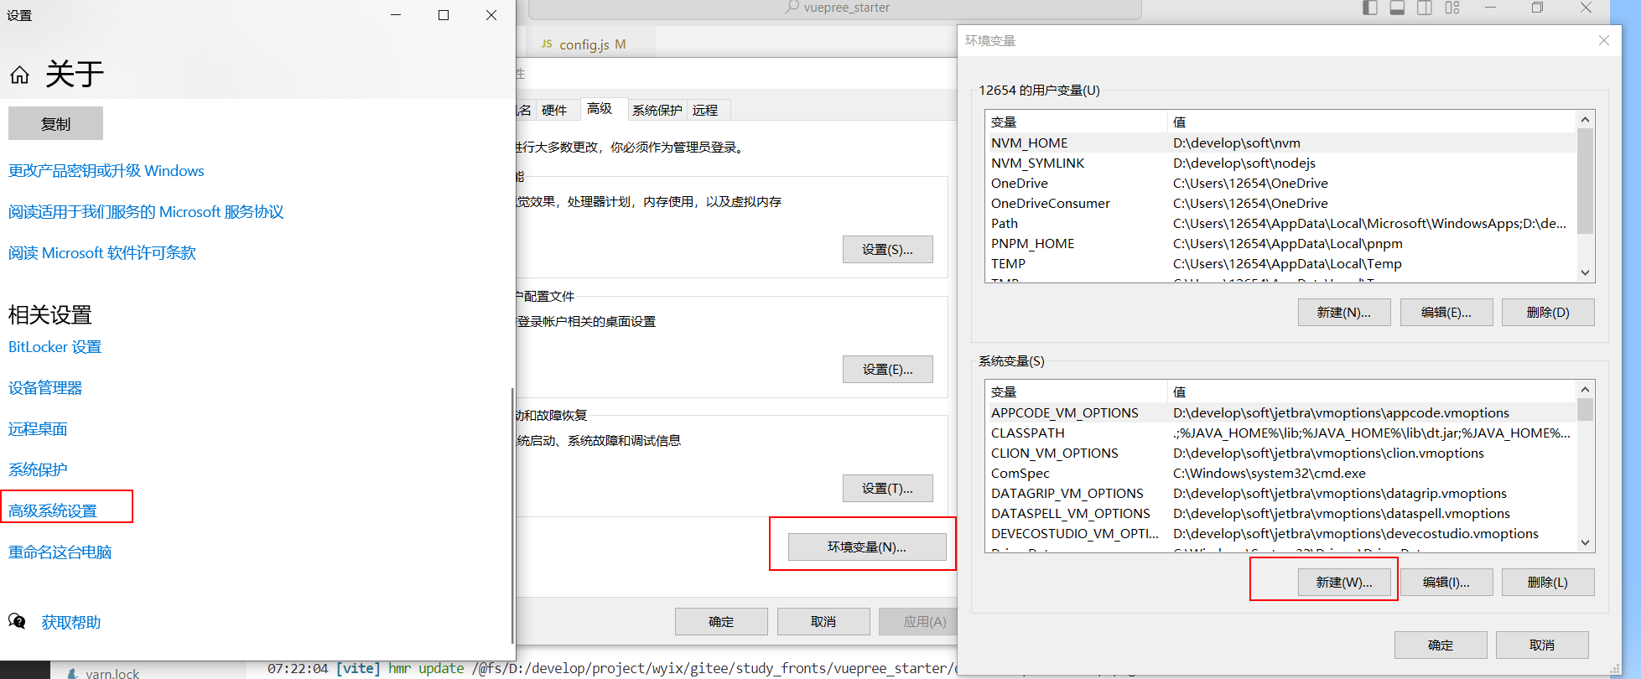This screenshot has width=1641, height=679.
Task: Click 删除(D) for user variables
Action: [x=1548, y=313]
